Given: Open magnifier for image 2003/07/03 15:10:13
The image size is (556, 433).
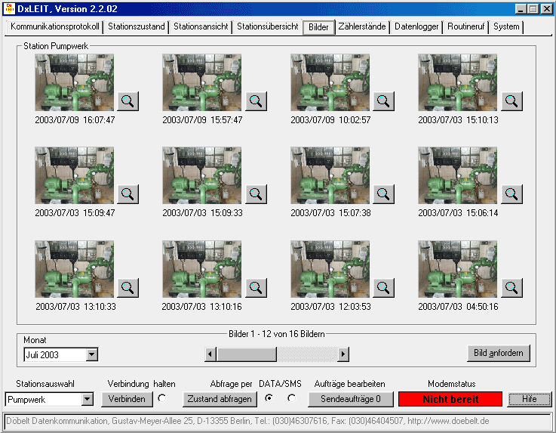Looking at the screenshot, I should tap(512, 101).
